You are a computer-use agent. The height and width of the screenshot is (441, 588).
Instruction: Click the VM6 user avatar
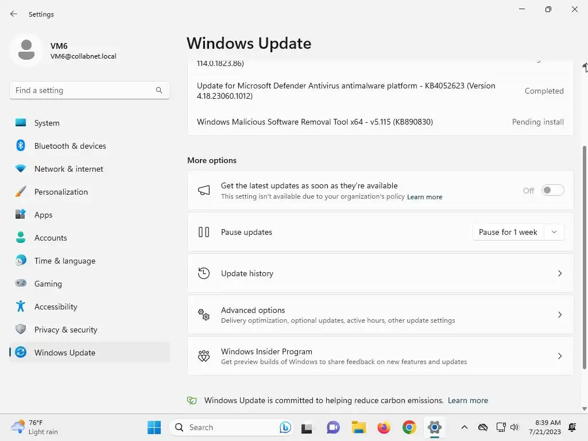[x=26, y=50]
